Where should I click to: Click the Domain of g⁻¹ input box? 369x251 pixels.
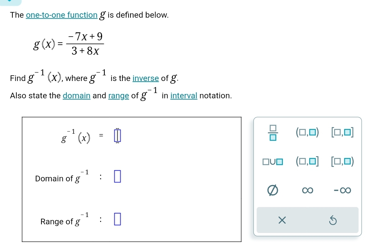(x=117, y=176)
